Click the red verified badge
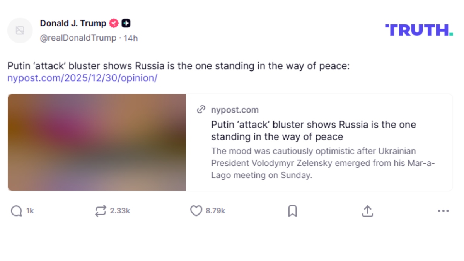 [x=114, y=24]
